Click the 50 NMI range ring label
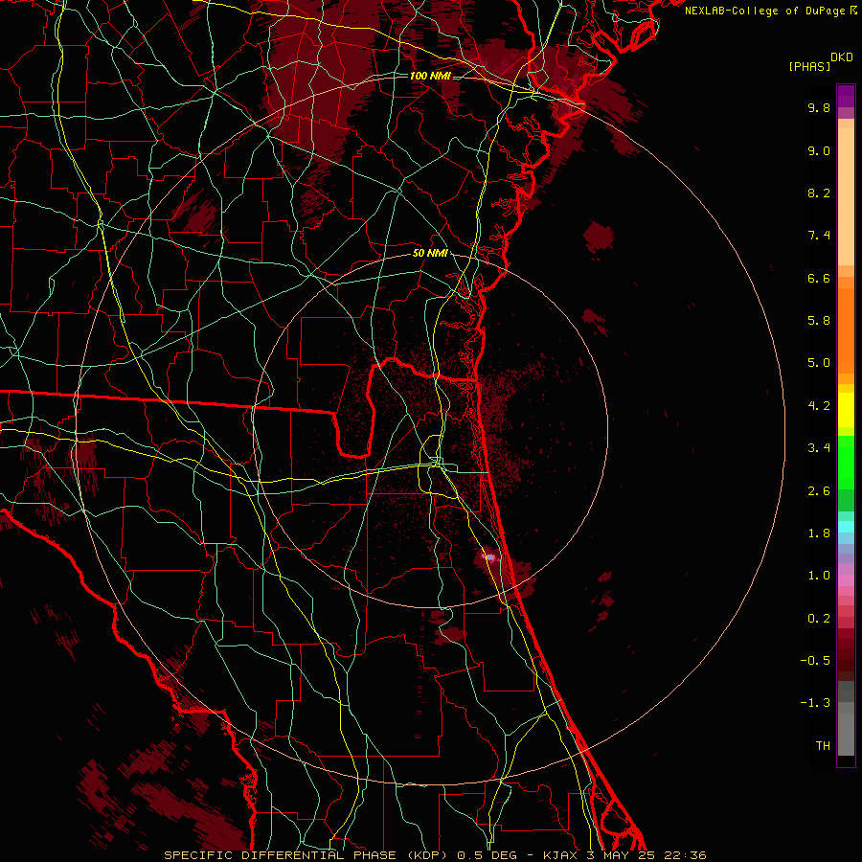The image size is (862, 862). [x=430, y=253]
